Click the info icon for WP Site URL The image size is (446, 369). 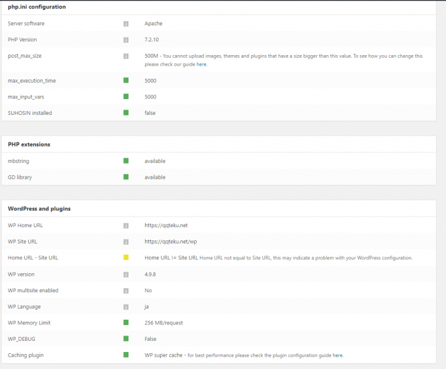pos(126,242)
